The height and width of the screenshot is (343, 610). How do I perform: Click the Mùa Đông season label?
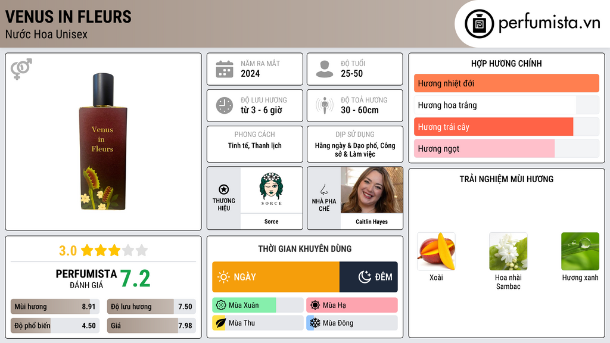[338, 323]
